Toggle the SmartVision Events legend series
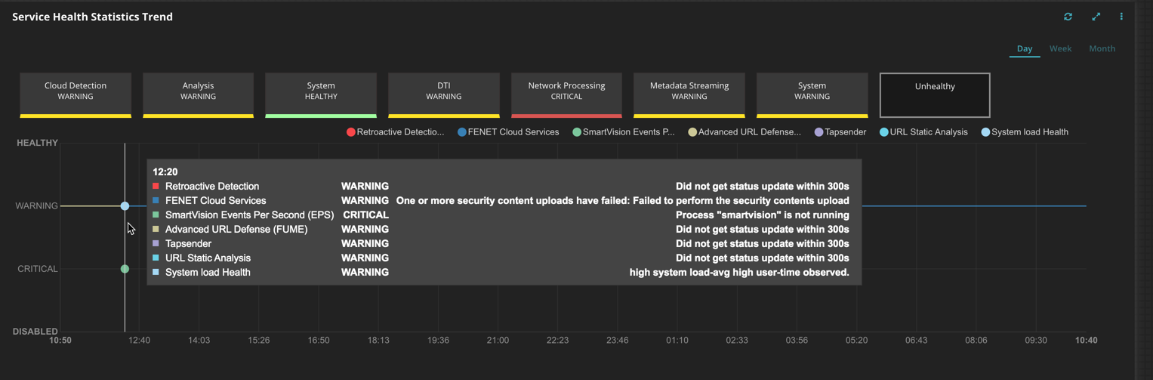Image resolution: width=1153 pixels, height=380 pixels. (624, 132)
